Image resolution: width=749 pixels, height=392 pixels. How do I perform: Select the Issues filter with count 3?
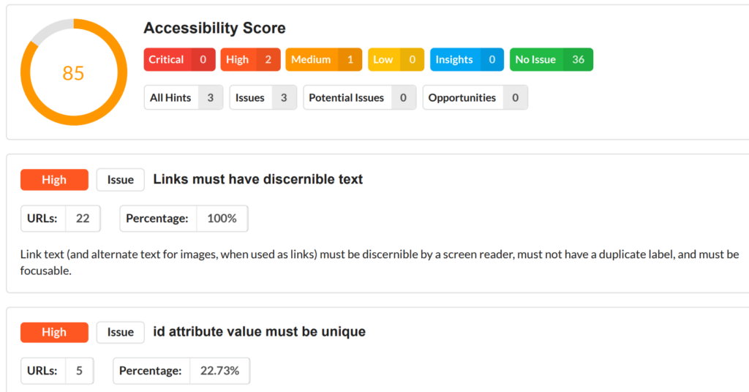(x=263, y=97)
